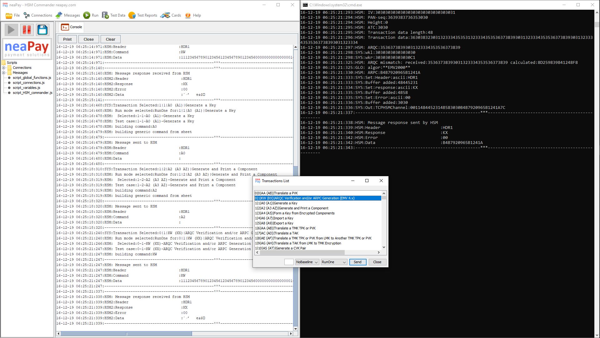This screenshot has height=338, width=600.
Task: Click the cmd.exe window title bar icon
Action: [305, 5]
